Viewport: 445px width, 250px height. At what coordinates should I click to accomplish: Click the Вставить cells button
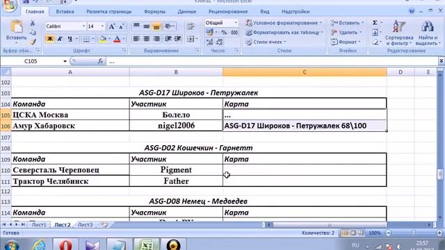click(x=347, y=23)
